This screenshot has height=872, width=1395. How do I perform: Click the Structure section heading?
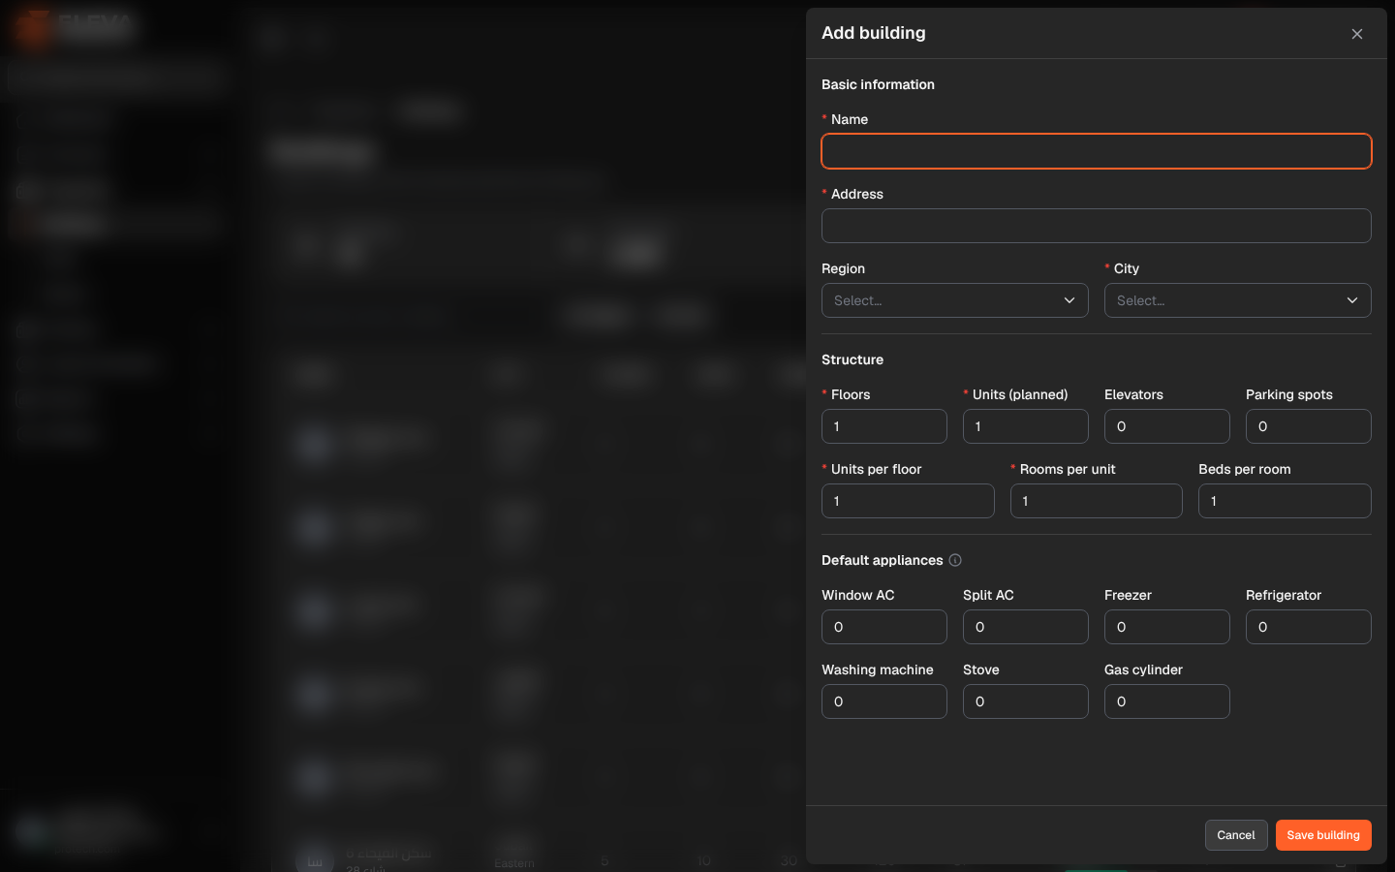point(852,359)
